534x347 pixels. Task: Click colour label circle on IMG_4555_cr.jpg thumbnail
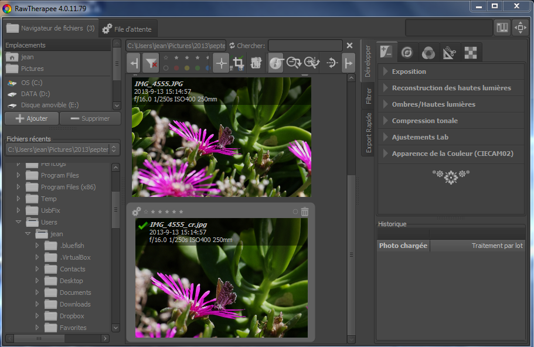[x=295, y=212]
